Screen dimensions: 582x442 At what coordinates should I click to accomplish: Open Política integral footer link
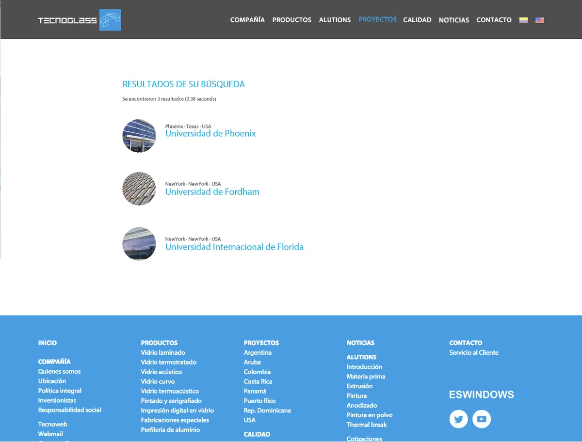tap(60, 391)
